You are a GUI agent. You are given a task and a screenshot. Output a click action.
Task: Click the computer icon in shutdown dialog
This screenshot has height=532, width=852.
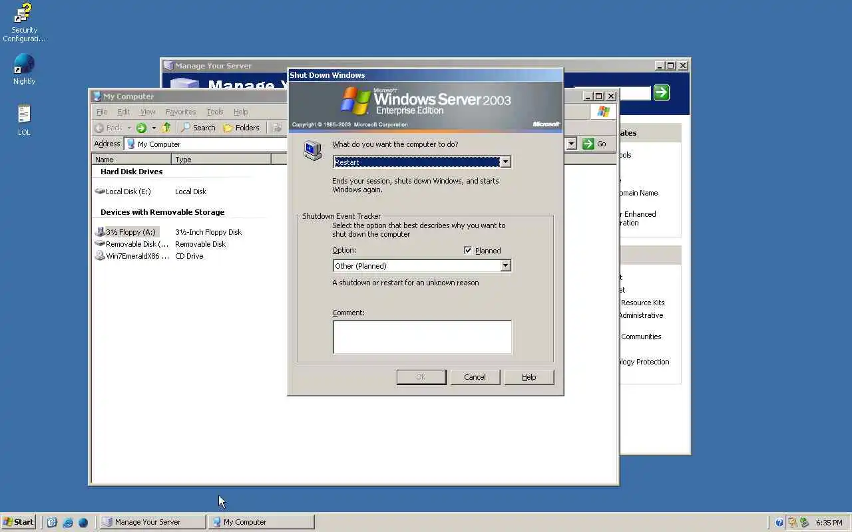tap(312, 150)
